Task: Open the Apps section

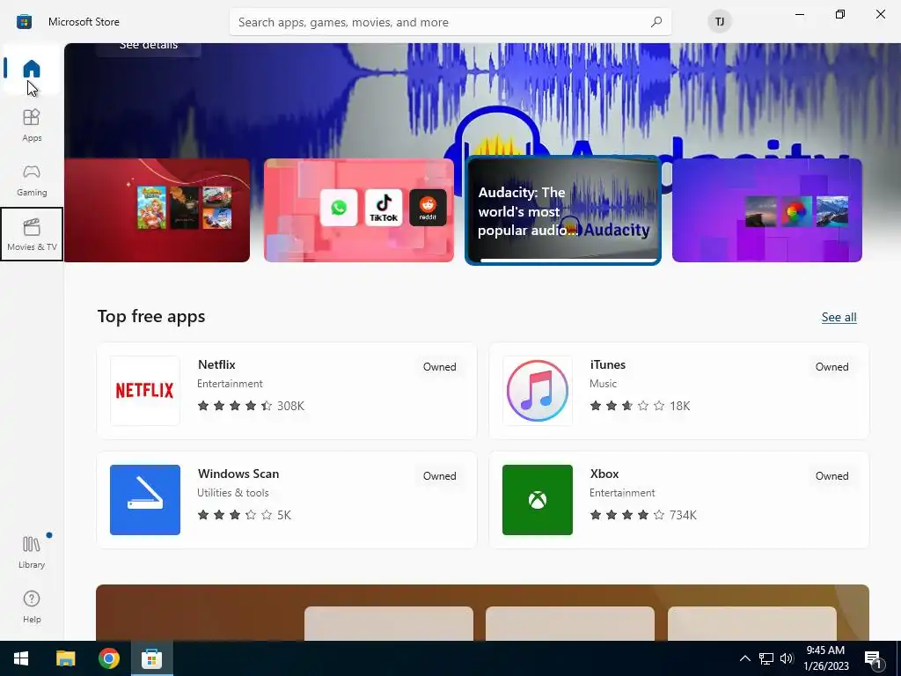Action: pos(32,125)
